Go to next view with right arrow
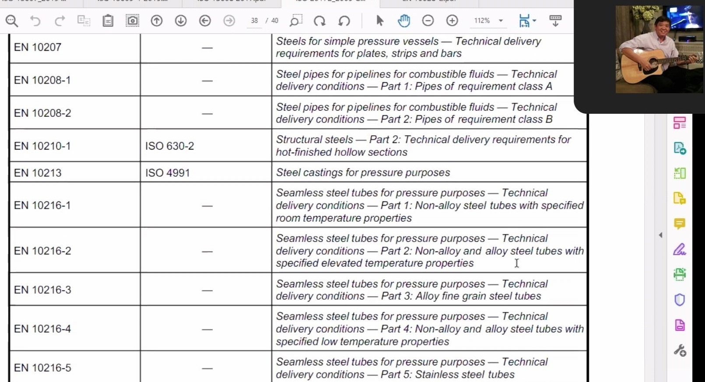Screen dimensions: 705x382 tap(229, 21)
